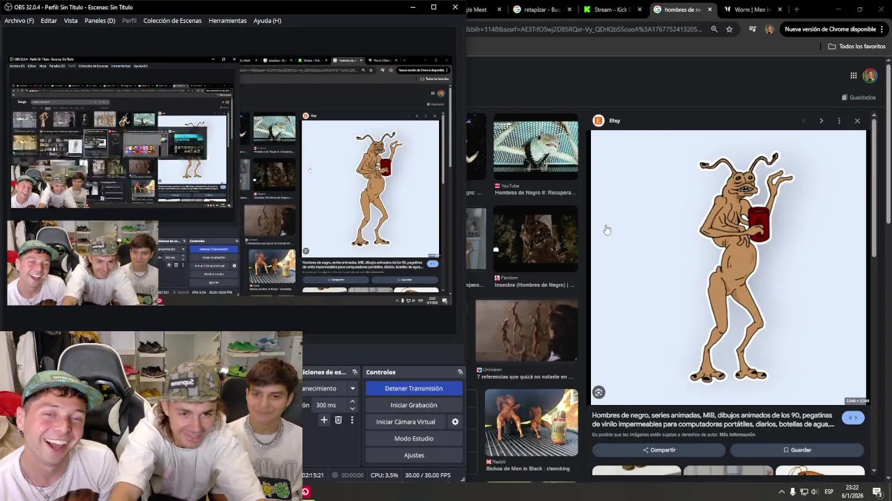Screen dimensions: 892x501
Task: Open Univision 7 referencias thumbnail
Action: pyautogui.click(x=527, y=331)
